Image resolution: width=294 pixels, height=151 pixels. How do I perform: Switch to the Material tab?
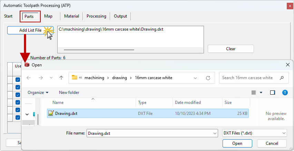coord(71,16)
